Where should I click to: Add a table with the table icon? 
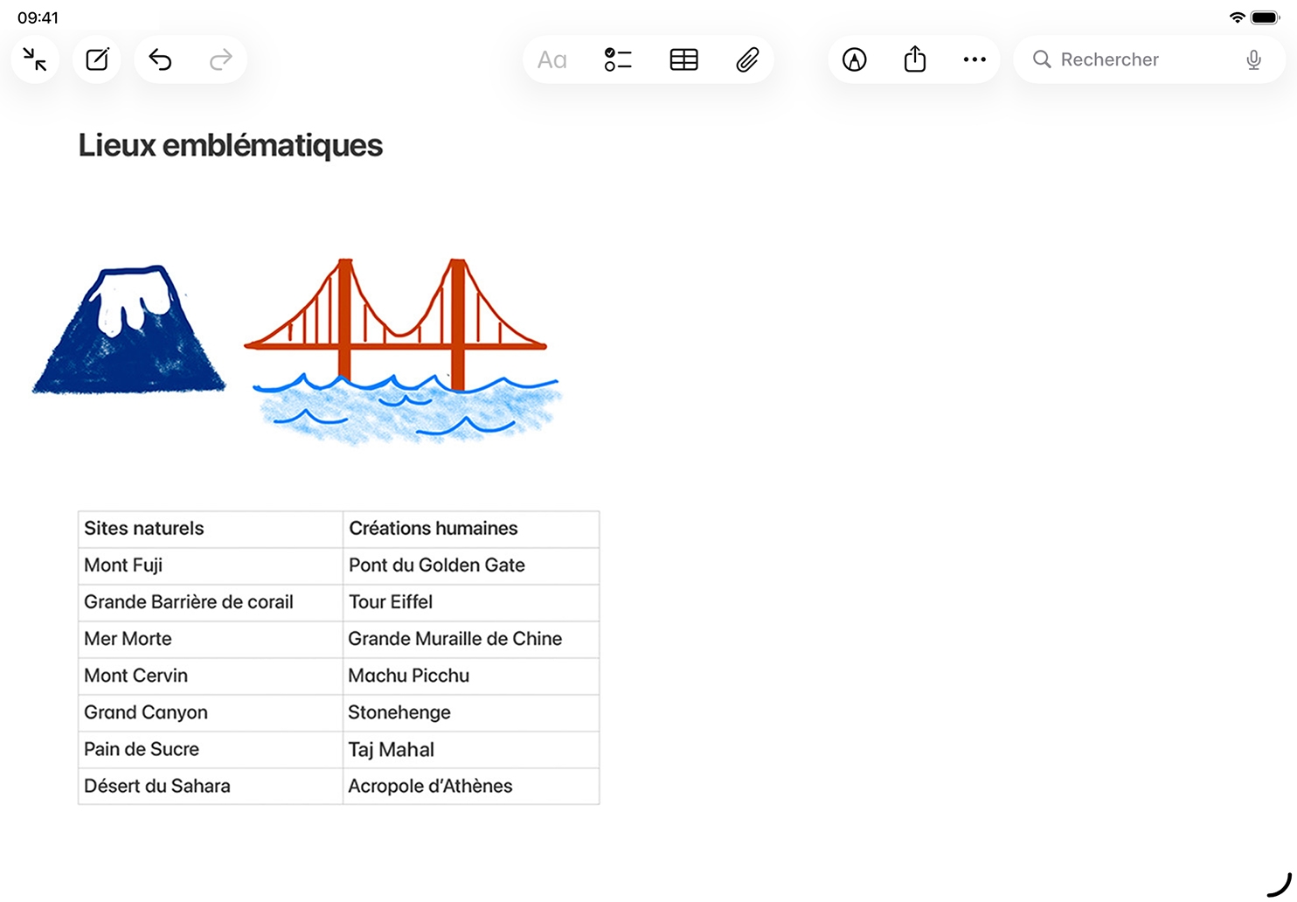tap(683, 59)
